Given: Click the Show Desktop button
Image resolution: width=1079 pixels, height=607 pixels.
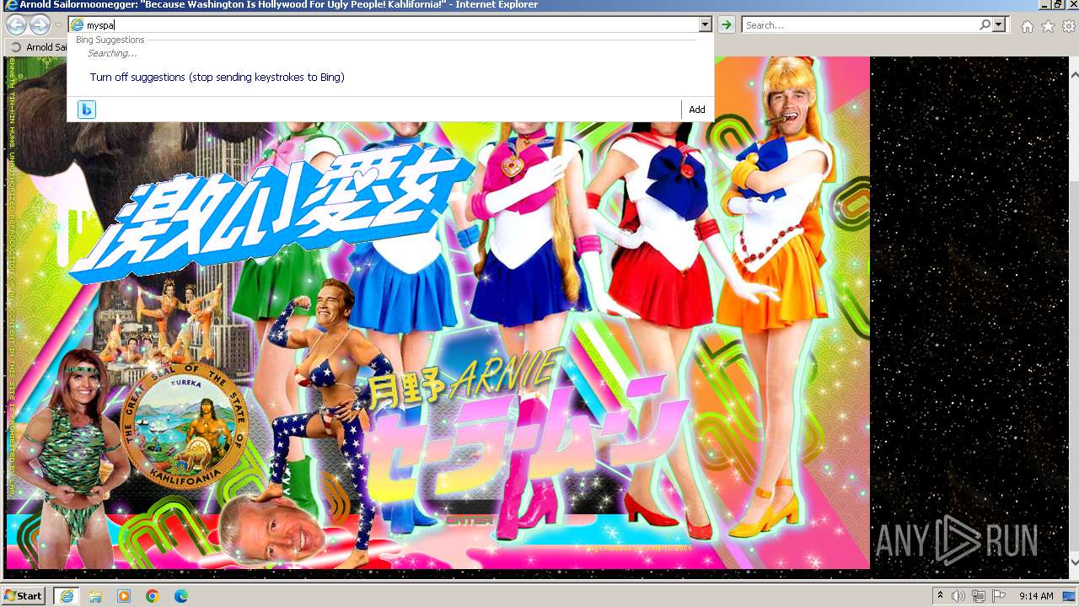Looking at the screenshot, I should click(1070, 596).
